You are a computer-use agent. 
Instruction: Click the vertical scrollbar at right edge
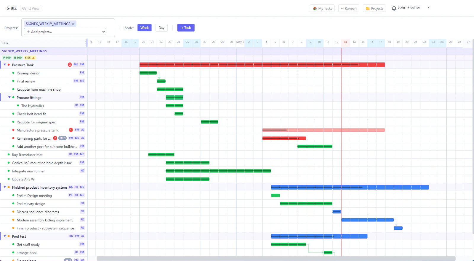473,136
